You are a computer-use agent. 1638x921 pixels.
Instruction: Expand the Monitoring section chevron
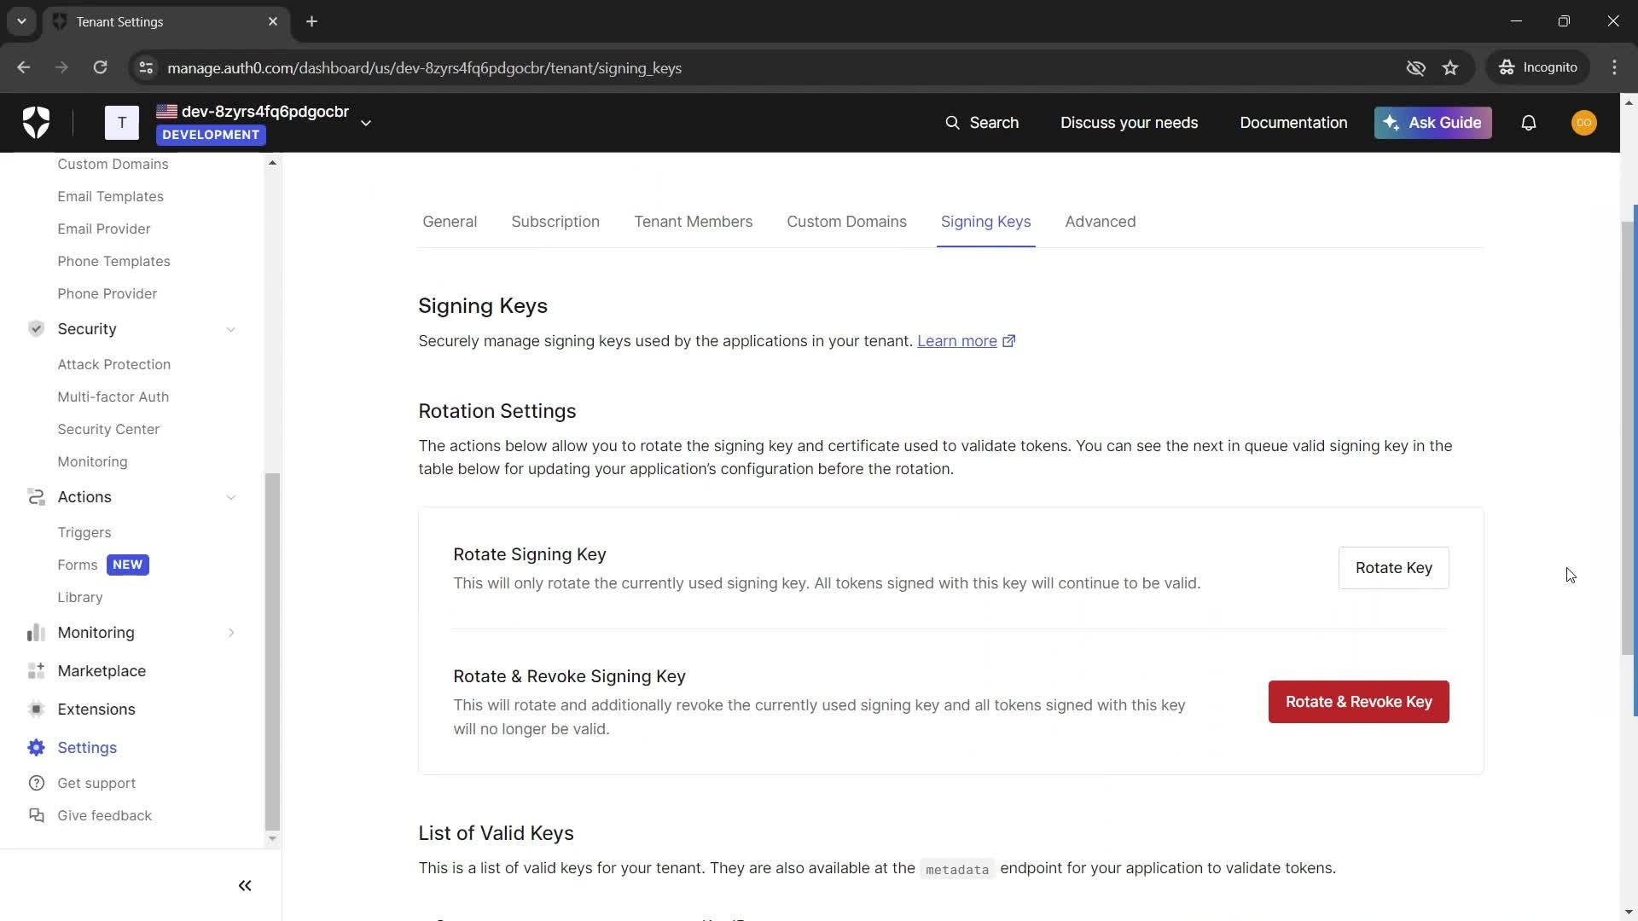230,633
